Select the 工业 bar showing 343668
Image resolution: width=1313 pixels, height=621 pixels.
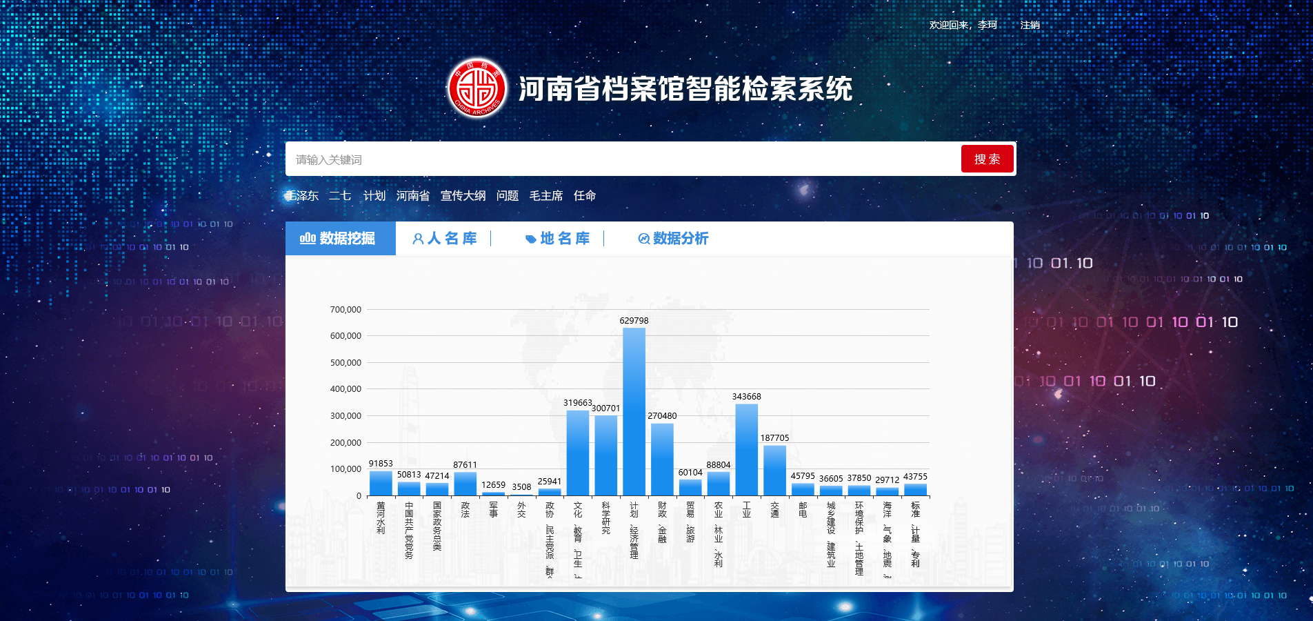[x=746, y=449]
